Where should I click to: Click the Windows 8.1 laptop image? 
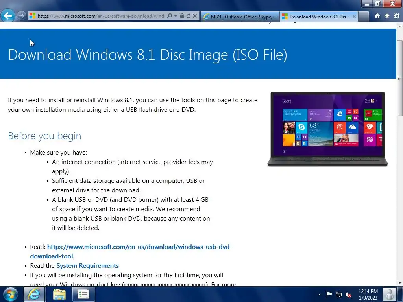327,129
